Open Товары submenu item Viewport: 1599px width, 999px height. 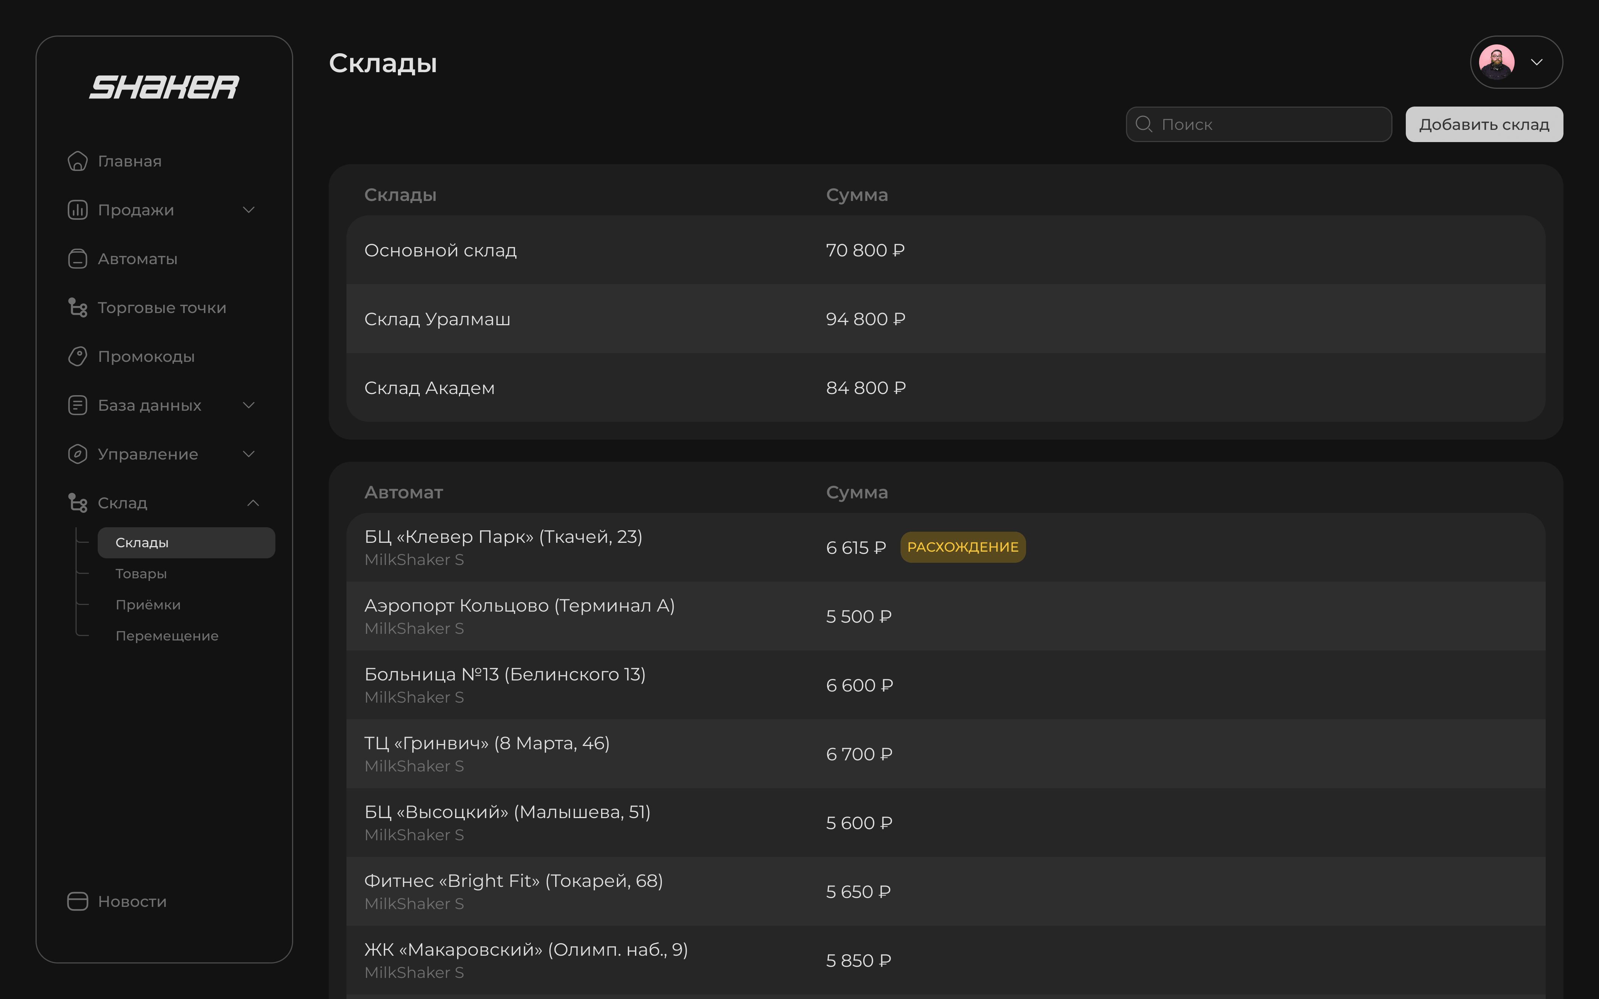pyautogui.click(x=141, y=573)
